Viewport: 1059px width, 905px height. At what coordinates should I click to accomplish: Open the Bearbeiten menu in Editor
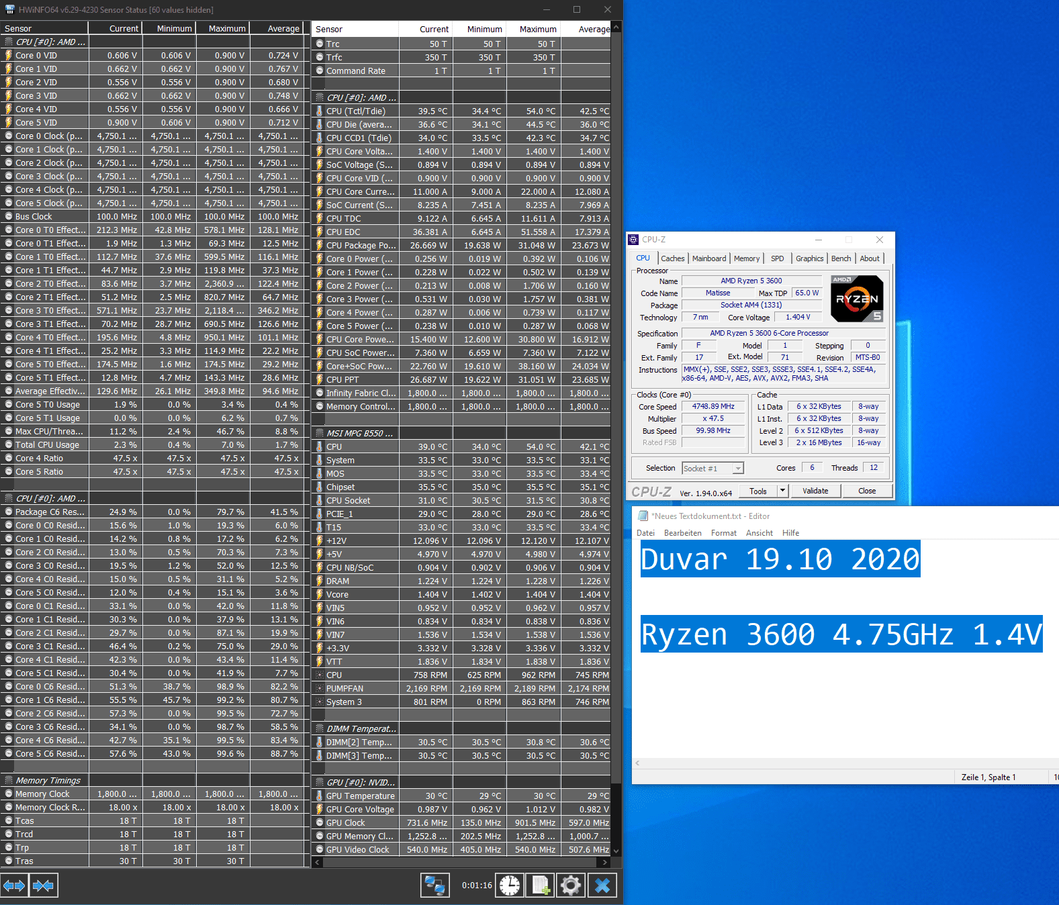pos(683,533)
